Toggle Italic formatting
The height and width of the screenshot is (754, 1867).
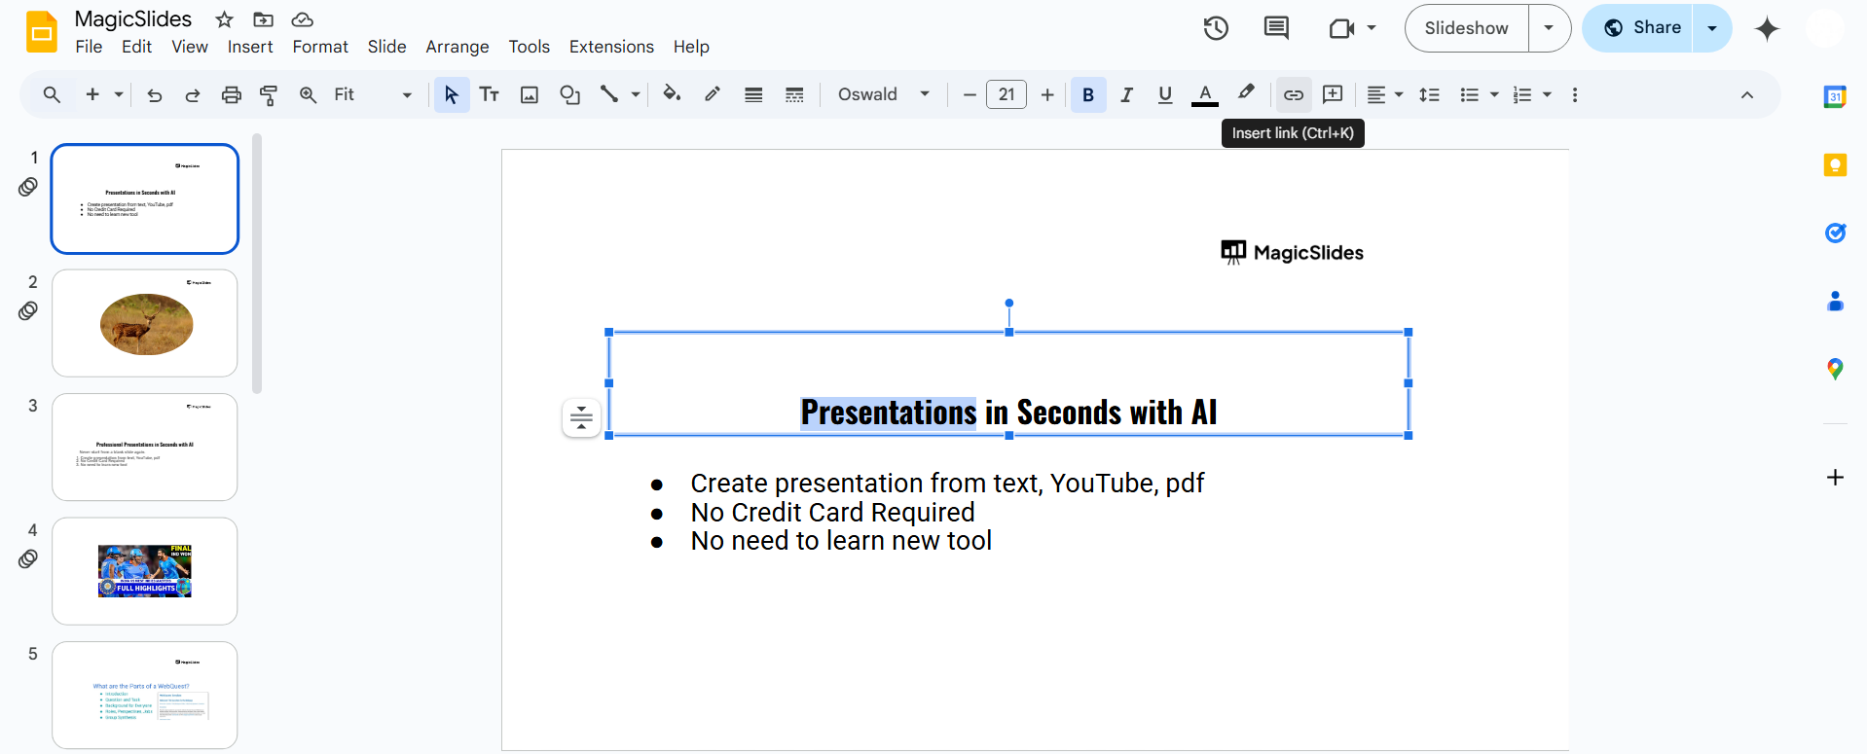pos(1126,94)
